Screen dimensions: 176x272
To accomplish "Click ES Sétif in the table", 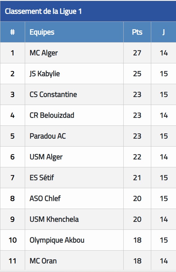I will pyautogui.click(x=42, y=178).
